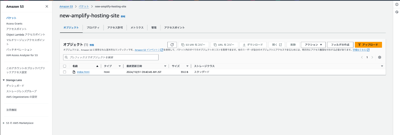Open このアカウントのブロックパブリックアクセス設定
400x135 pixels.
25,70
